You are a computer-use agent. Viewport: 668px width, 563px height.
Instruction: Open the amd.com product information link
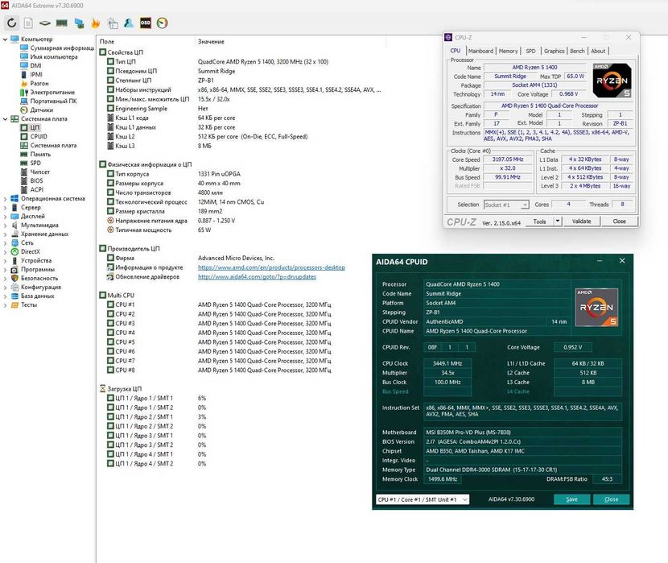click(x=271, y=267)
